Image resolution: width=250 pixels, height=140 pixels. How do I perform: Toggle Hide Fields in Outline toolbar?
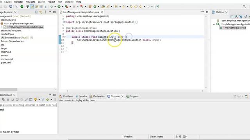click(x=241, y=16)
